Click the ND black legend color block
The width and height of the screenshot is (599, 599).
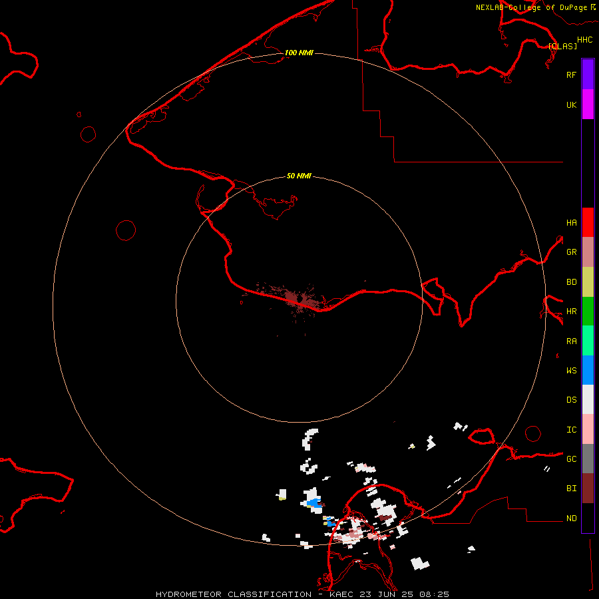(588, 518)
